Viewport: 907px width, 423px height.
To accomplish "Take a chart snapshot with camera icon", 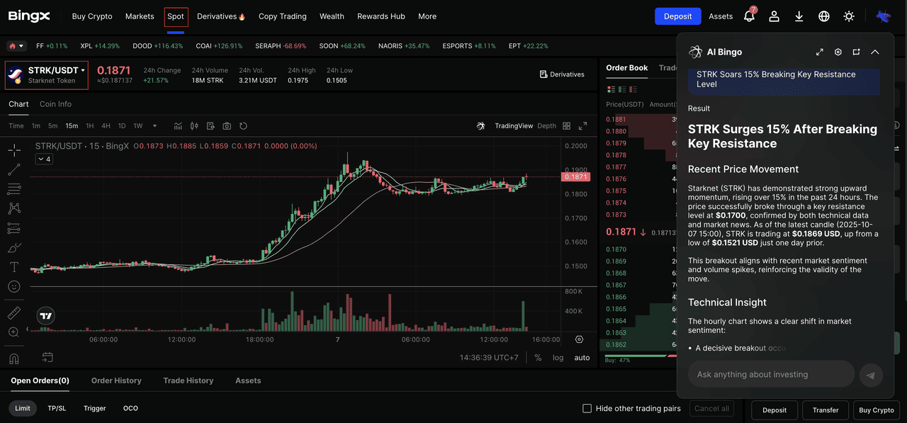I will pyautogui.click(x=227, y=126).
